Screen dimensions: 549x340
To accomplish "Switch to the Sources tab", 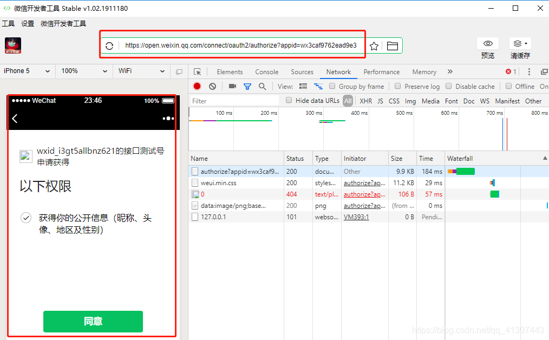I will tap(302, 72).
